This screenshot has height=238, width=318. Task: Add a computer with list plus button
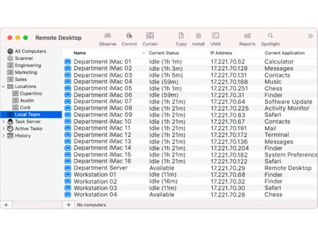[x=69, y=204]
